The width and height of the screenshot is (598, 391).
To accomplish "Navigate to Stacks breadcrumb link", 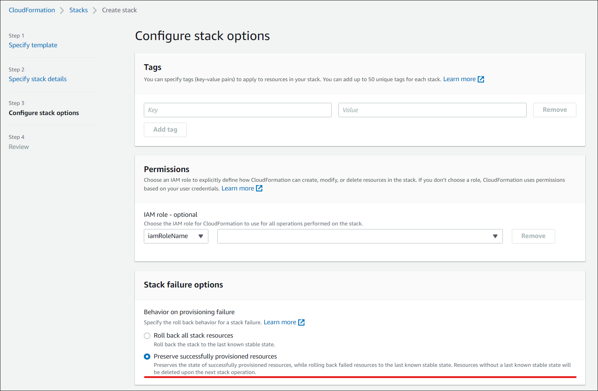I will pos(78,10).
